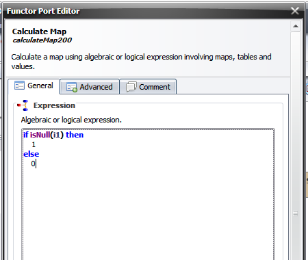Click the 'then' keyword in expression
The height and width of the screenshot is (260, 308).
tap(75, 135)
